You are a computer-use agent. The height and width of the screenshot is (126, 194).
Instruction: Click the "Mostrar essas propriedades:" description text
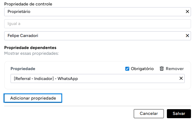click(31, 53)
